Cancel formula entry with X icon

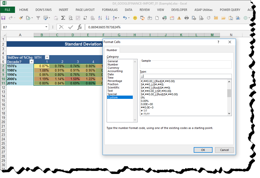click(x=61, y=27)
